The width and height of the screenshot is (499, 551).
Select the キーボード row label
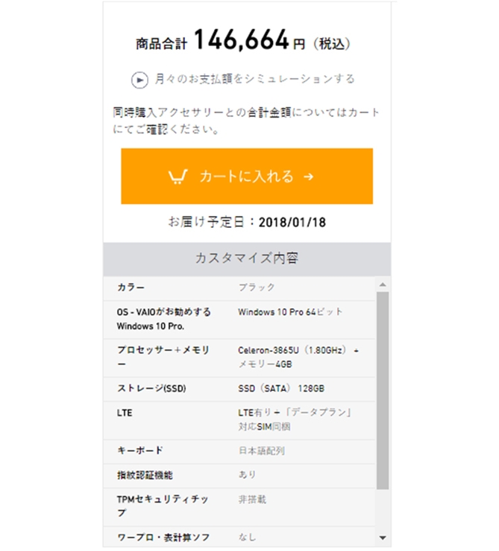(x=139, y=450)
